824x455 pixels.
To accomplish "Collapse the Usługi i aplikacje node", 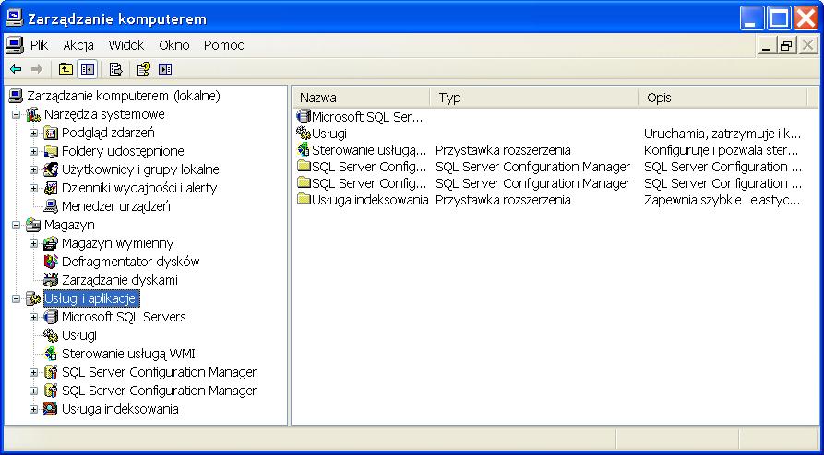I will coord(16,298).
